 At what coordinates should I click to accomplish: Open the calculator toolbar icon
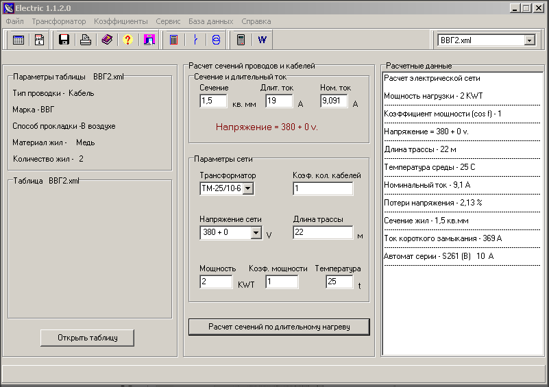241,40
